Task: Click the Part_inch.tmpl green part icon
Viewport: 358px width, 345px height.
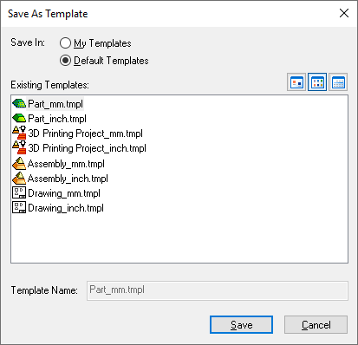Action: coord(19,118)
